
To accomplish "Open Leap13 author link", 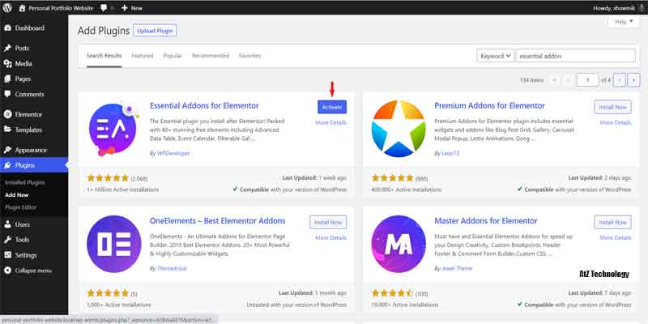I will coord(450,153).
